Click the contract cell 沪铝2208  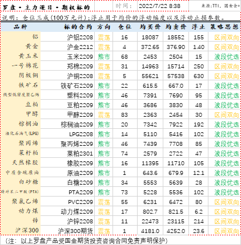[80, 38]
